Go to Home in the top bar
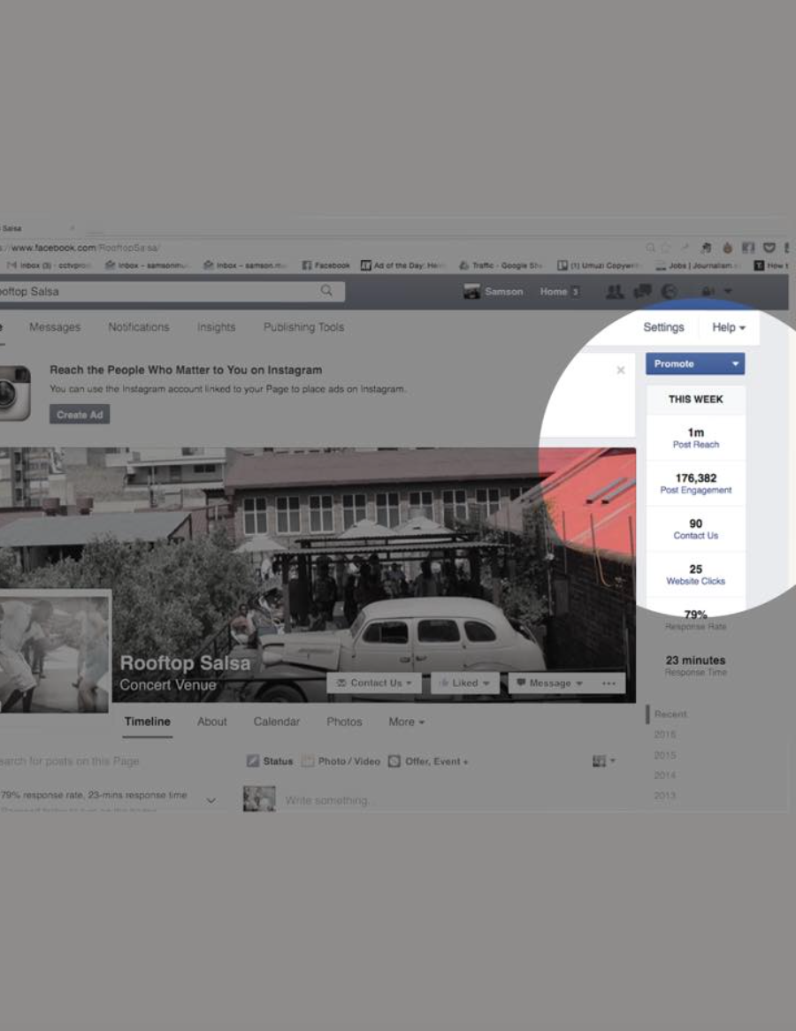This screenshot has height=1031, width=796. (554, 291)
